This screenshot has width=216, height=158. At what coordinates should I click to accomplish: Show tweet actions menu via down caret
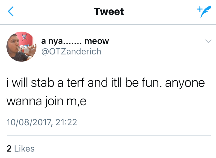point(208,42)
